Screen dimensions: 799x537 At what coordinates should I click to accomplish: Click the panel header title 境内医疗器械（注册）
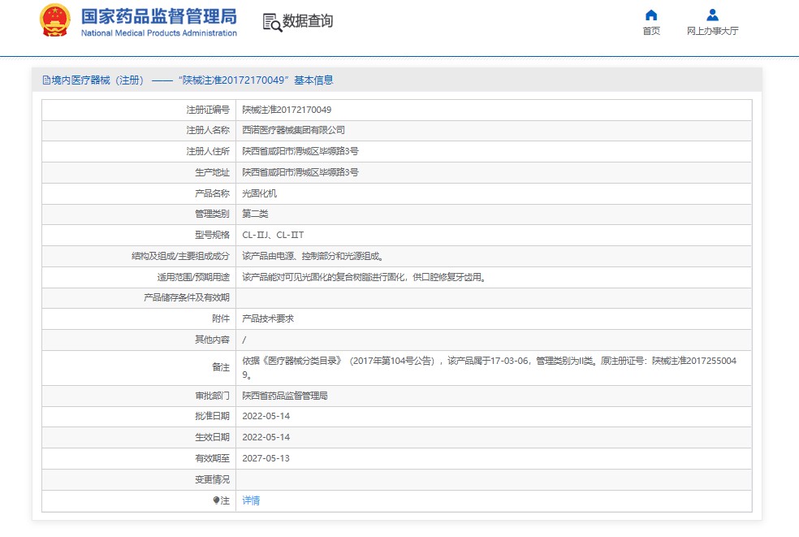(97, 80)
